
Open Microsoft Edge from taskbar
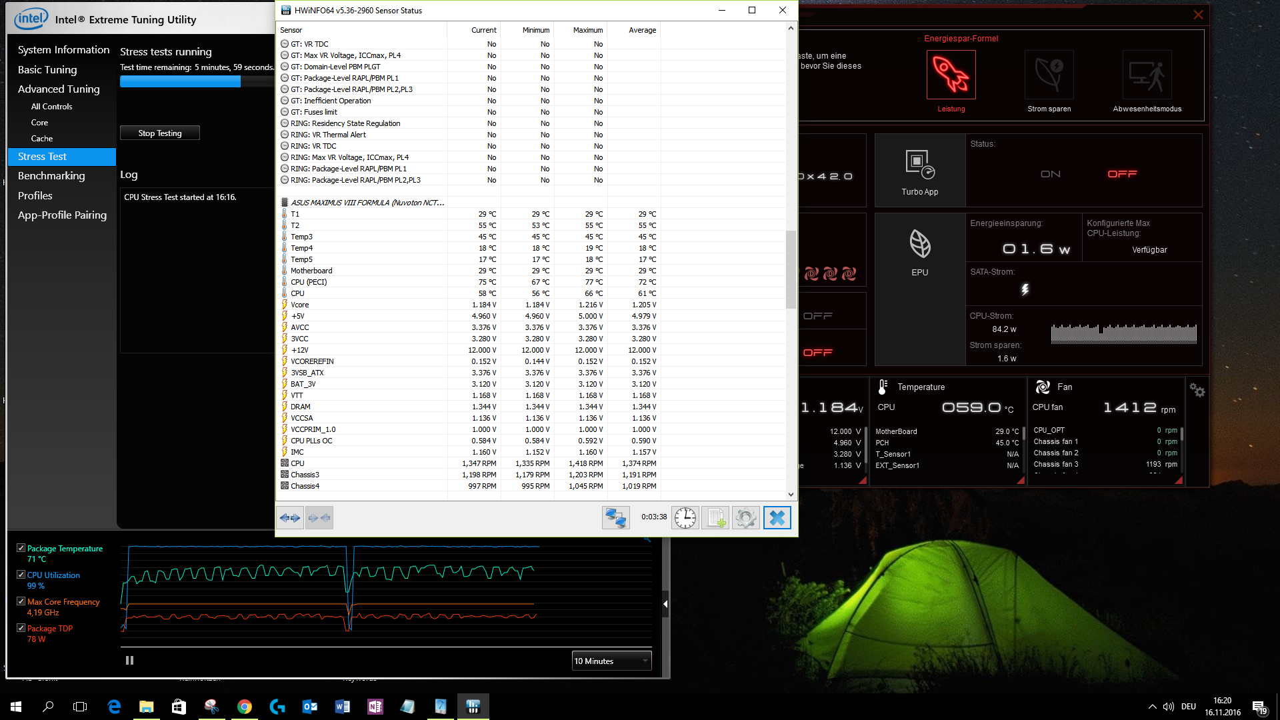(x=114, y=707)
